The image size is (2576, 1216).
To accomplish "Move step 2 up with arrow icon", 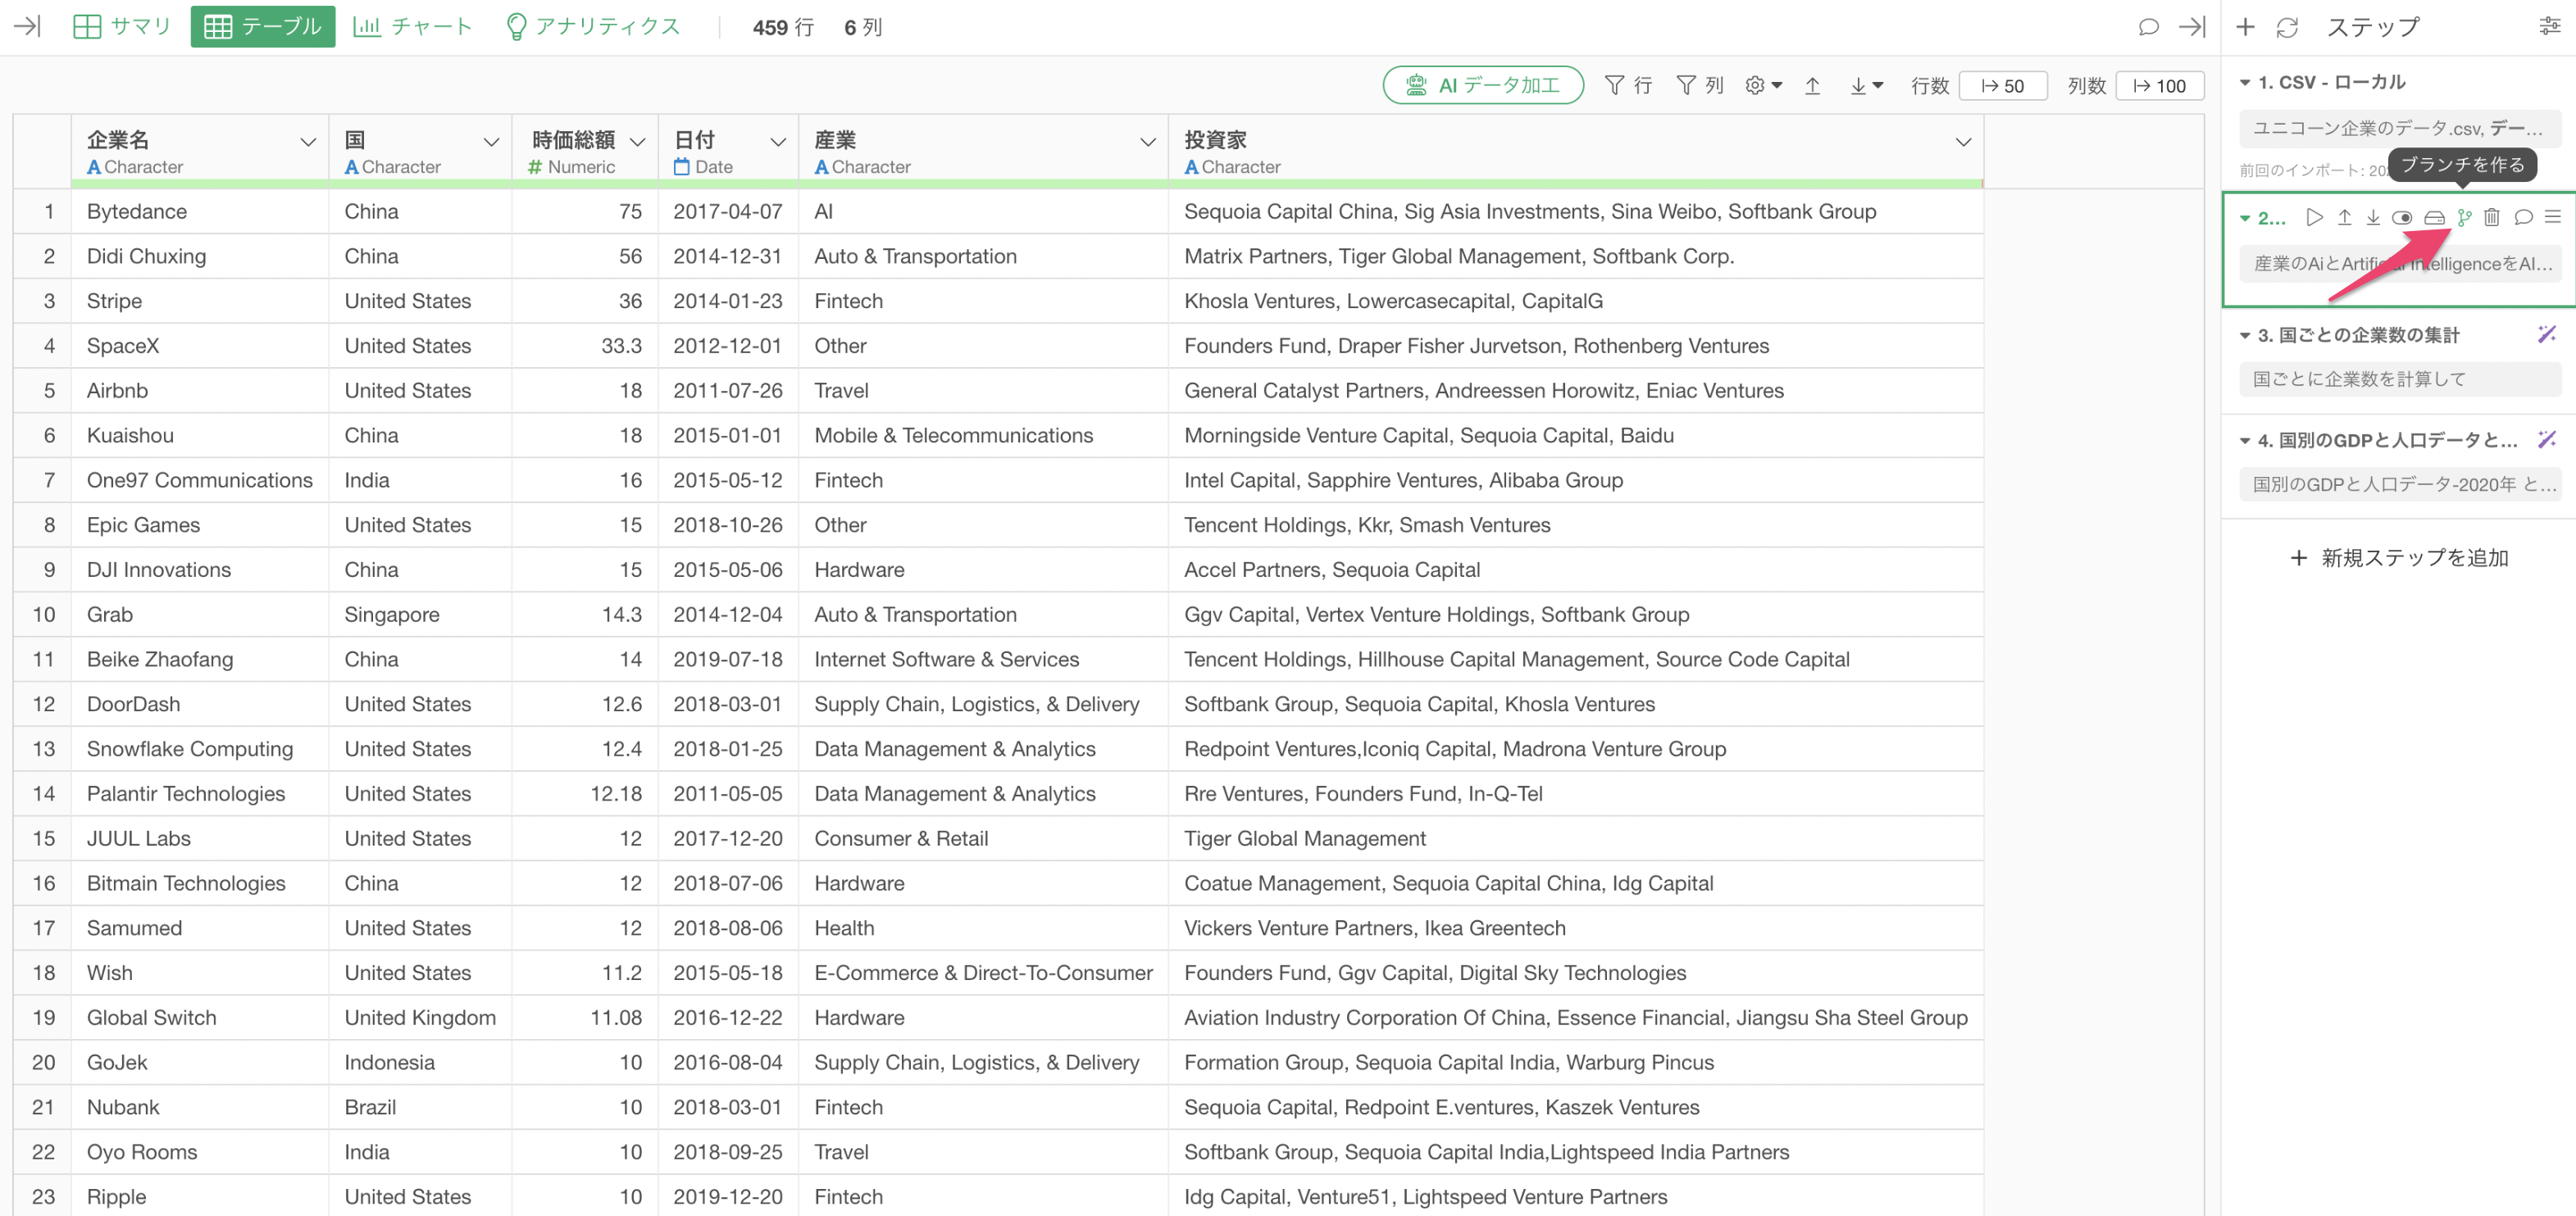I will click(2344, 217).
